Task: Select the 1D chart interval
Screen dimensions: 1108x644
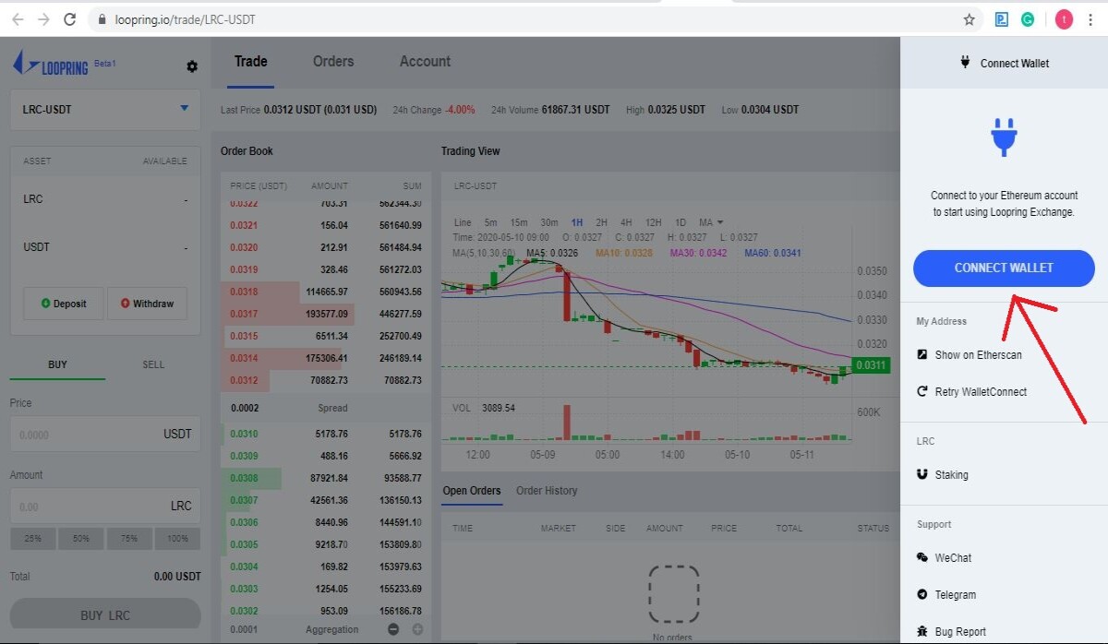Action: (x=680, y=222)
